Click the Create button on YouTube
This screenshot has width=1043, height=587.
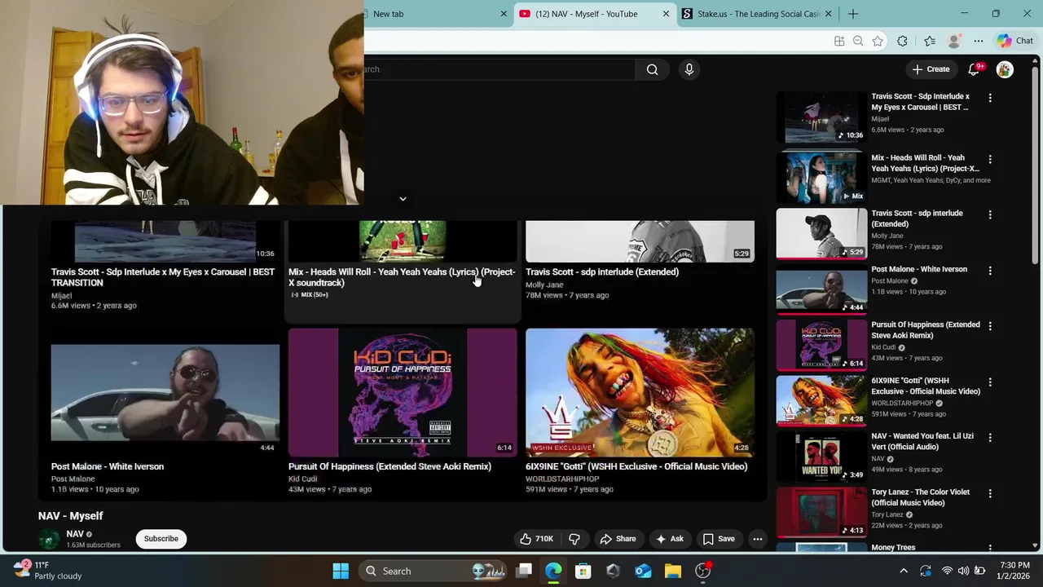931,69
